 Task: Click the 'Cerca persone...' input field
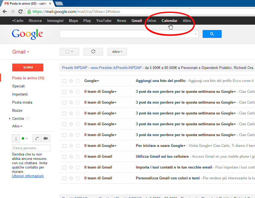click(31, 148)
